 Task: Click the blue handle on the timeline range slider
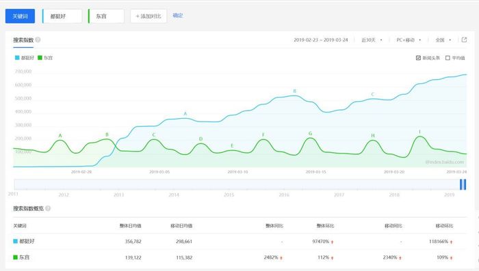coord(463,184)
